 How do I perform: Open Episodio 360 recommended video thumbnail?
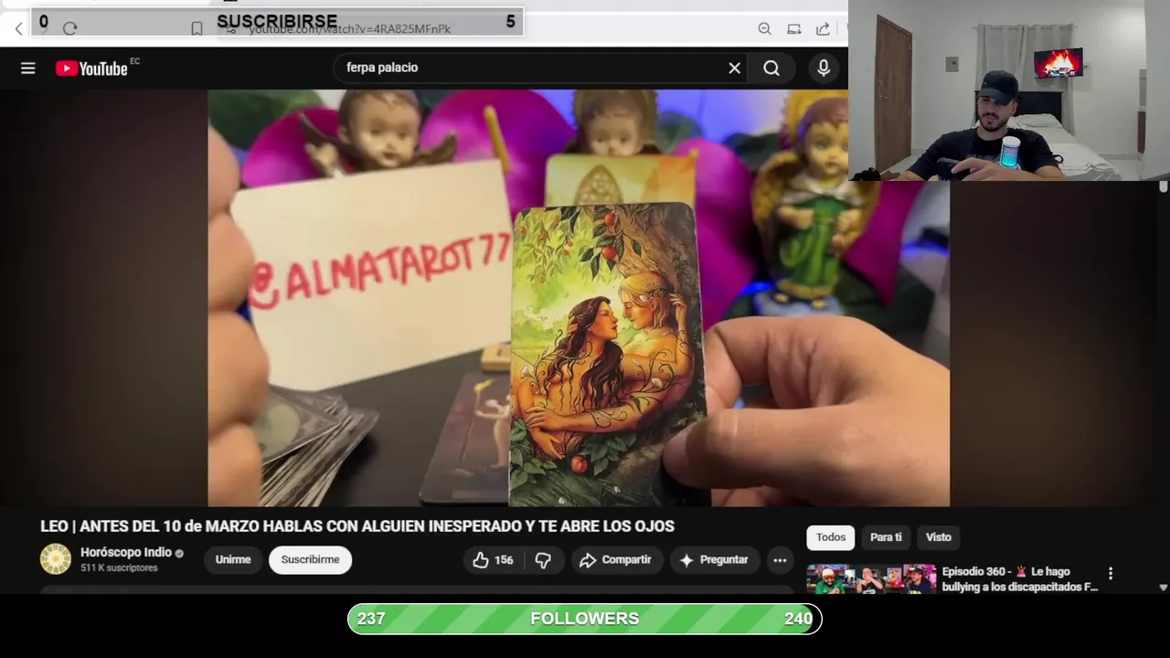[871, 579]
